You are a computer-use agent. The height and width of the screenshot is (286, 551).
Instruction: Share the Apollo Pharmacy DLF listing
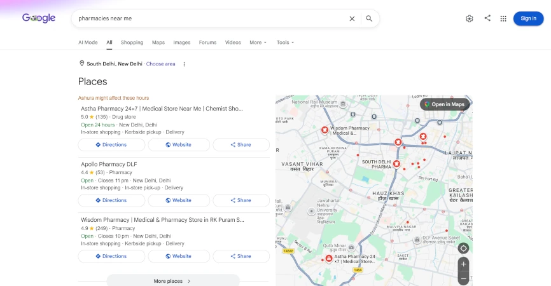241,200
